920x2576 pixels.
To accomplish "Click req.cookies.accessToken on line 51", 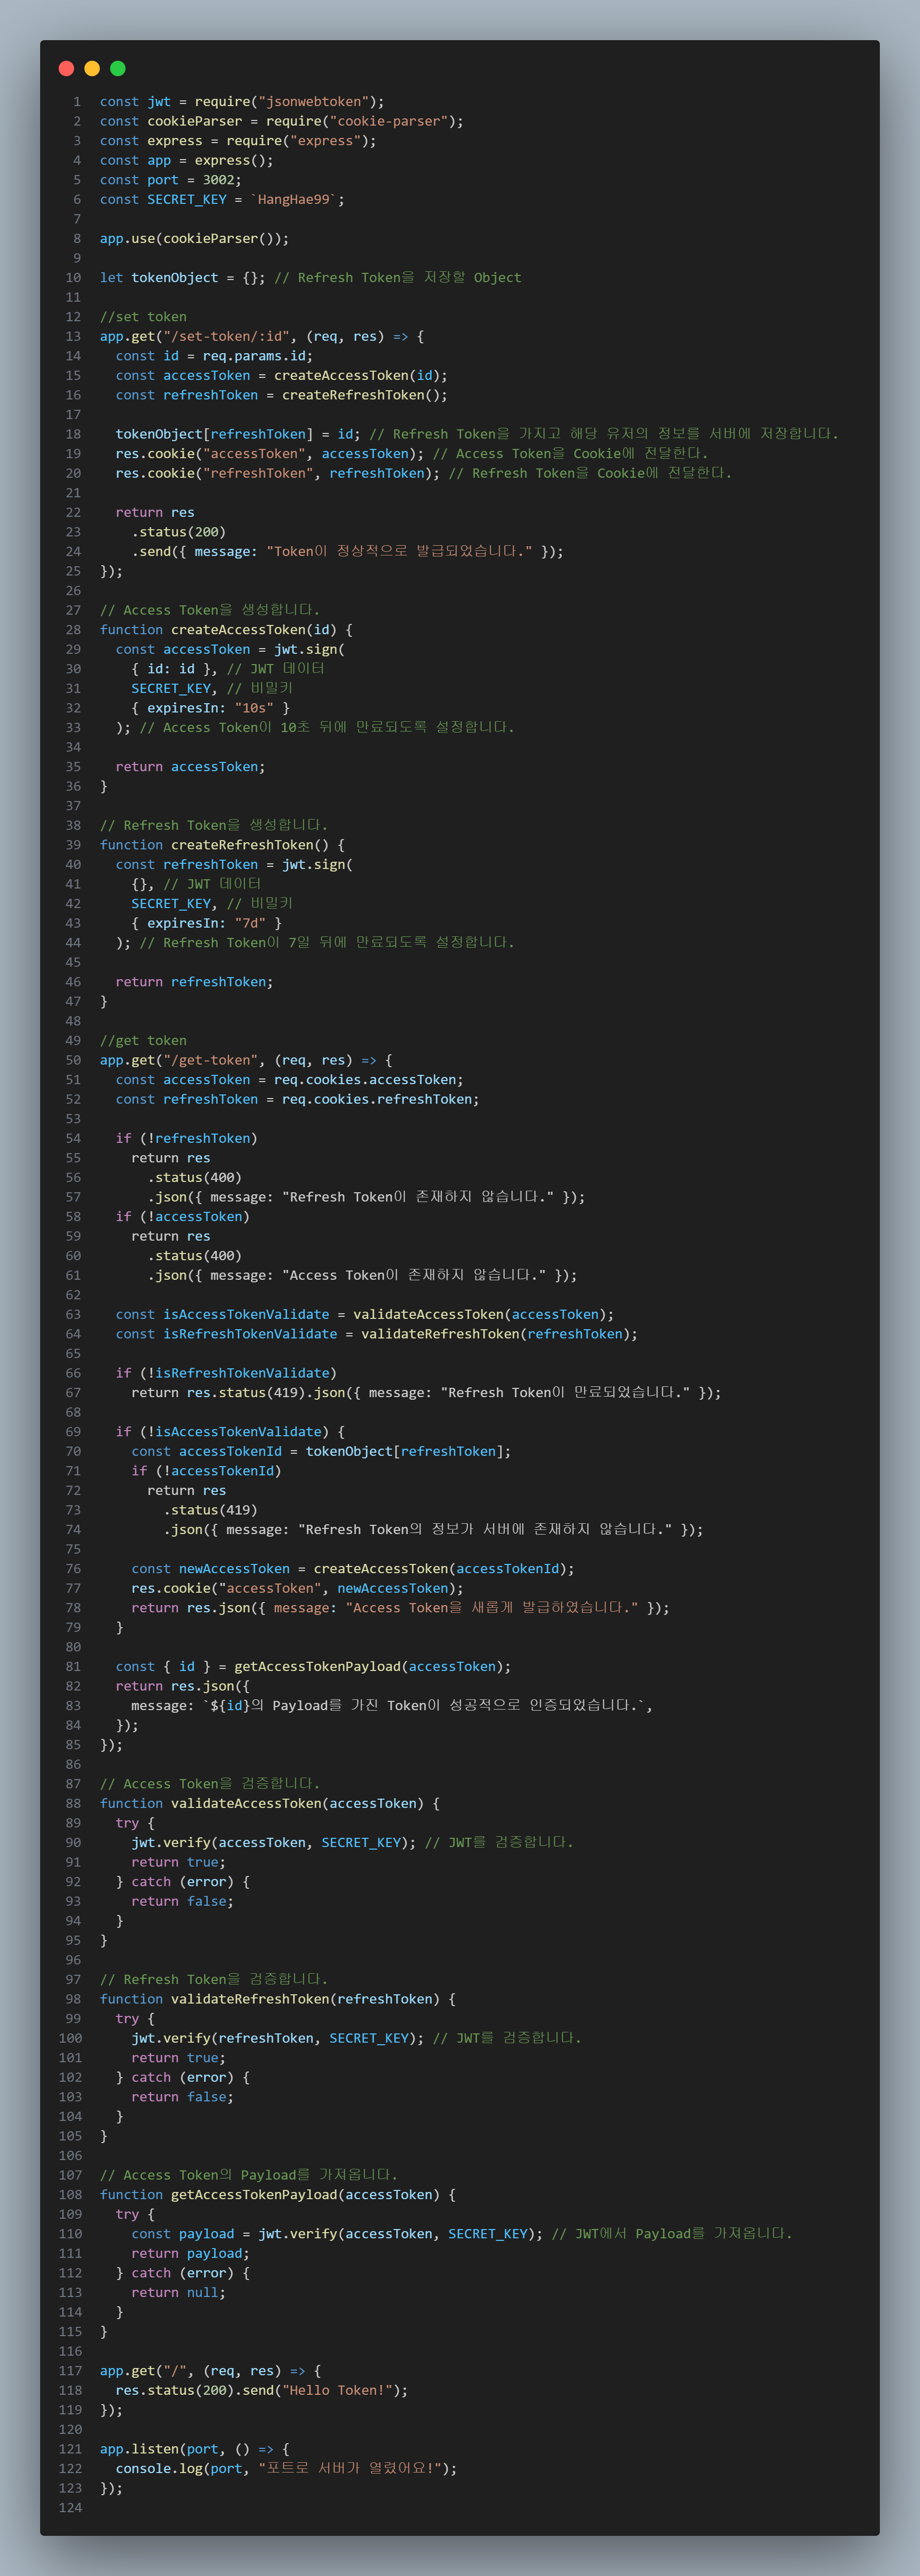I will (369, 1080).
